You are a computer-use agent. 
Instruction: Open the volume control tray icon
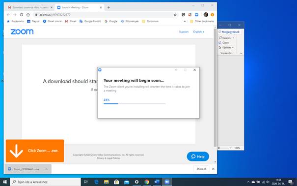[x=268, y=182]
